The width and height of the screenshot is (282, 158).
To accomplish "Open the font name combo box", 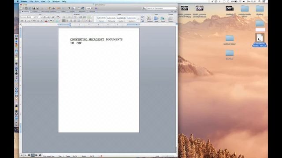I will click(27, 17).
